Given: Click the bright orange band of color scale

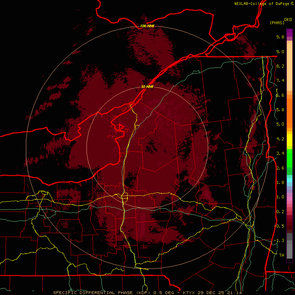Looking at the screenshot, I should [289, 113].
